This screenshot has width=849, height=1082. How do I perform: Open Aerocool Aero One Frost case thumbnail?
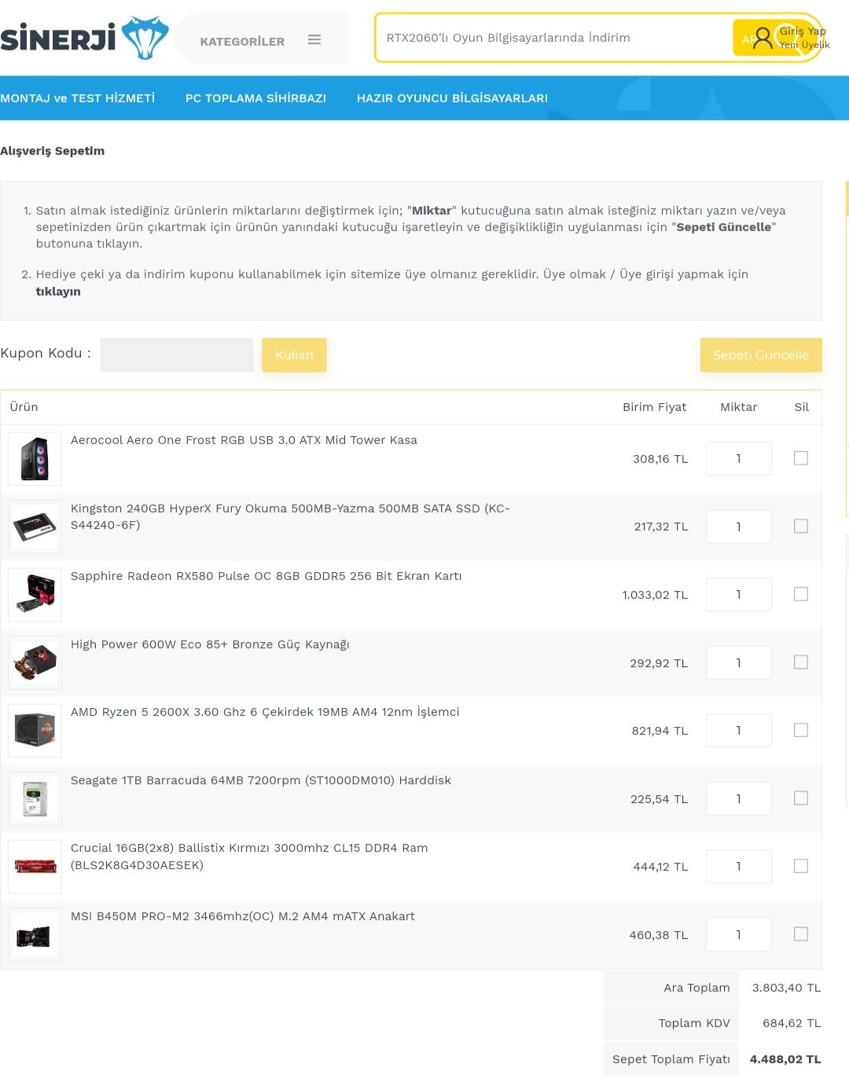[35, 459]
